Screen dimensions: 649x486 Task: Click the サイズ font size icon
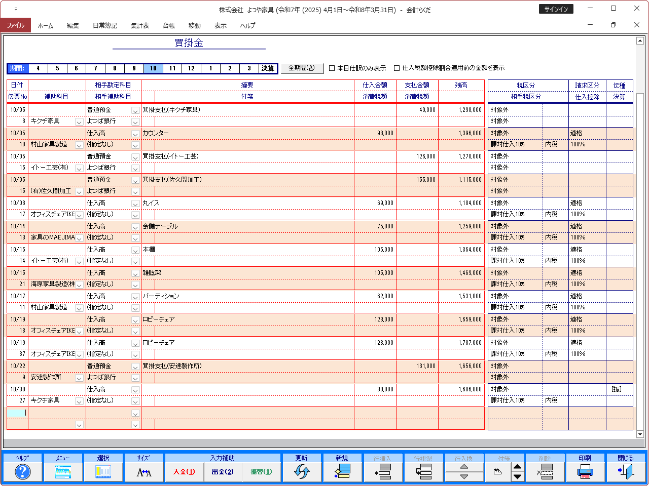pos(144,472)
